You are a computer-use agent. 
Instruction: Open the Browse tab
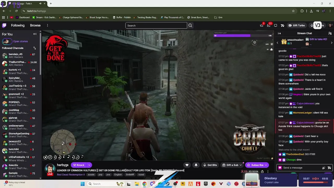point(35,25)
